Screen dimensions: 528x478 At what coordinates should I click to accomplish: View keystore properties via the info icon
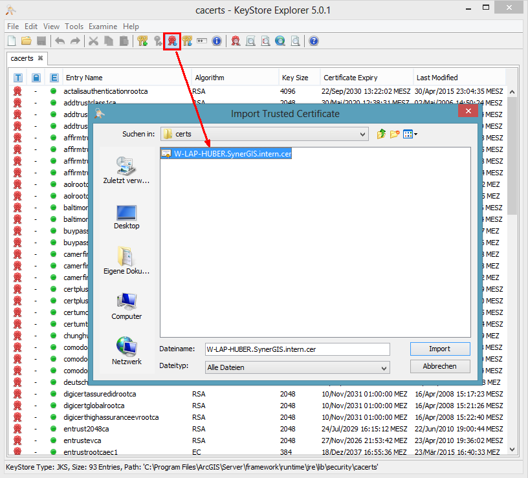(217, 41)
